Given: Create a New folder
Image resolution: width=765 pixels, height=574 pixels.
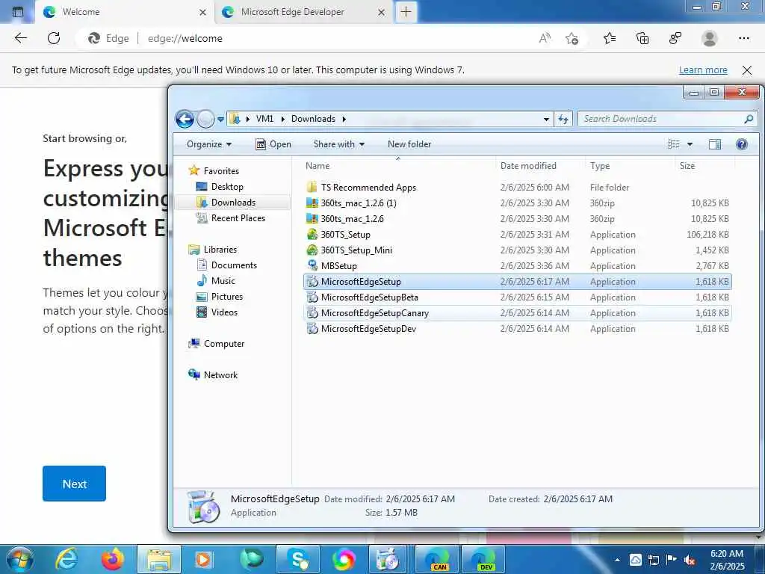Looking at the screenshot, I should [409, 144].
